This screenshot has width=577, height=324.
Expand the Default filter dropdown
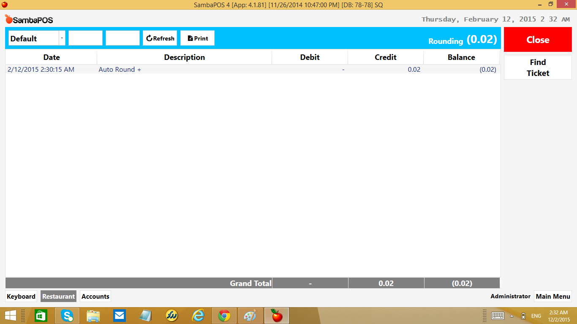pos(62,38)
